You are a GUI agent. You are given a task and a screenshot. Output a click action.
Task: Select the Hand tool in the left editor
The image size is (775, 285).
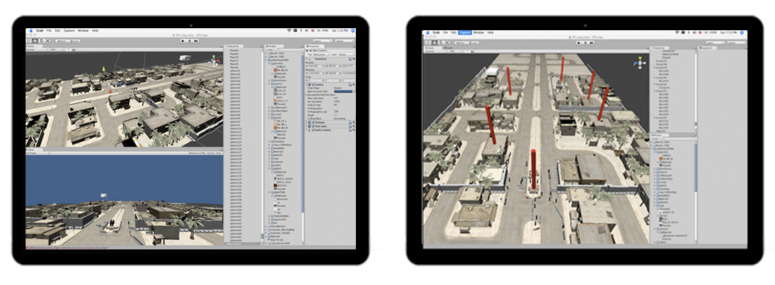[30, 41]
